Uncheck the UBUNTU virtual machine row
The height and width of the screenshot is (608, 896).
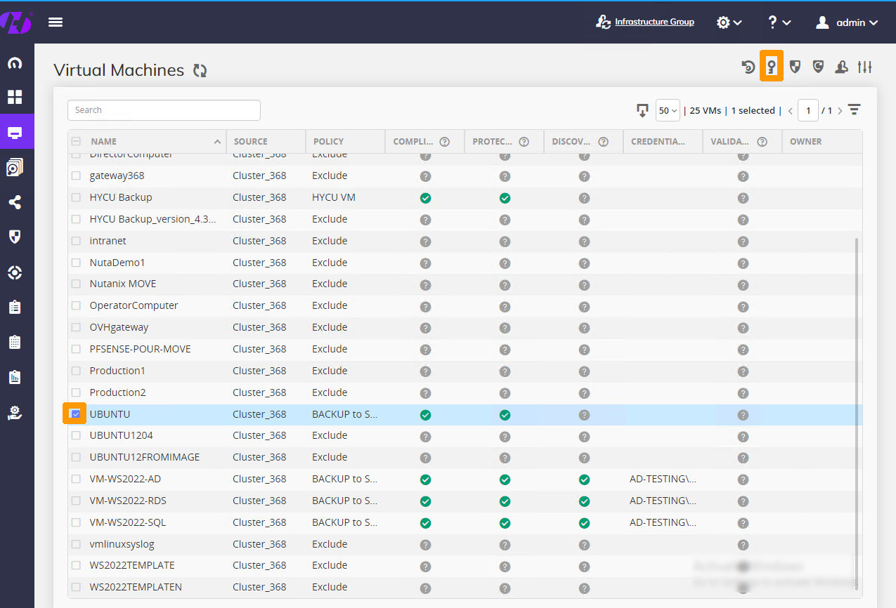coord(74,414)
